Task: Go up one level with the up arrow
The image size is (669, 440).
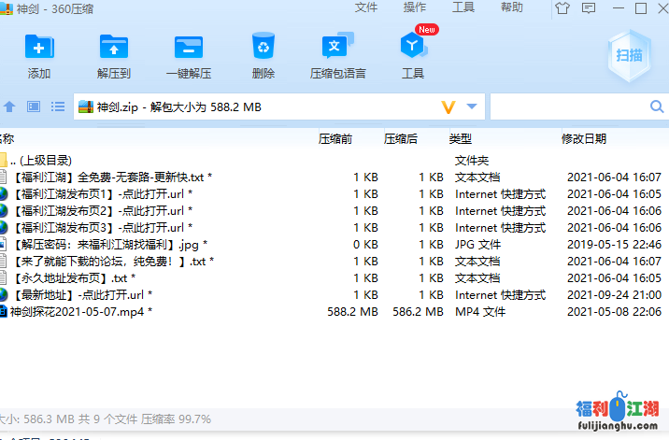Action: pos(9,106)
